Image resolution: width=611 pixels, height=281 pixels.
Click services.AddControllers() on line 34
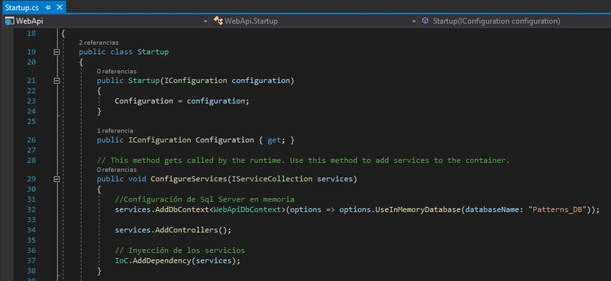[173, 230]
